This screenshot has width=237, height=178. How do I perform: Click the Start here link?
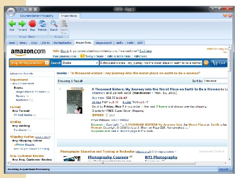tap(145, 51)
